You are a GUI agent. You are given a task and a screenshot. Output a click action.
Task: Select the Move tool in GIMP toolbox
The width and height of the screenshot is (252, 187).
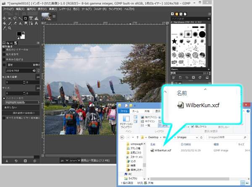pyautogui.click(x=4, y=18)
